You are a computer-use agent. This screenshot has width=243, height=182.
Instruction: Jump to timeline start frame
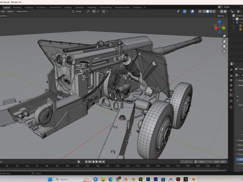click(x=86, y=162)
